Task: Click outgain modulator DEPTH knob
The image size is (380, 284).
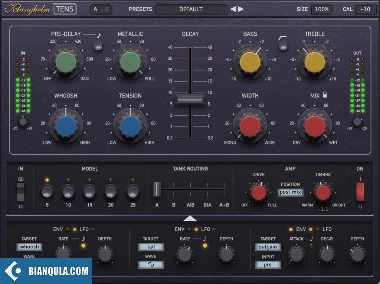Action: pos(357,254)
